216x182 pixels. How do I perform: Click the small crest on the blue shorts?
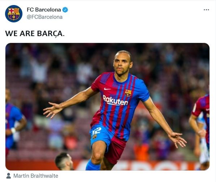point(95,136)
